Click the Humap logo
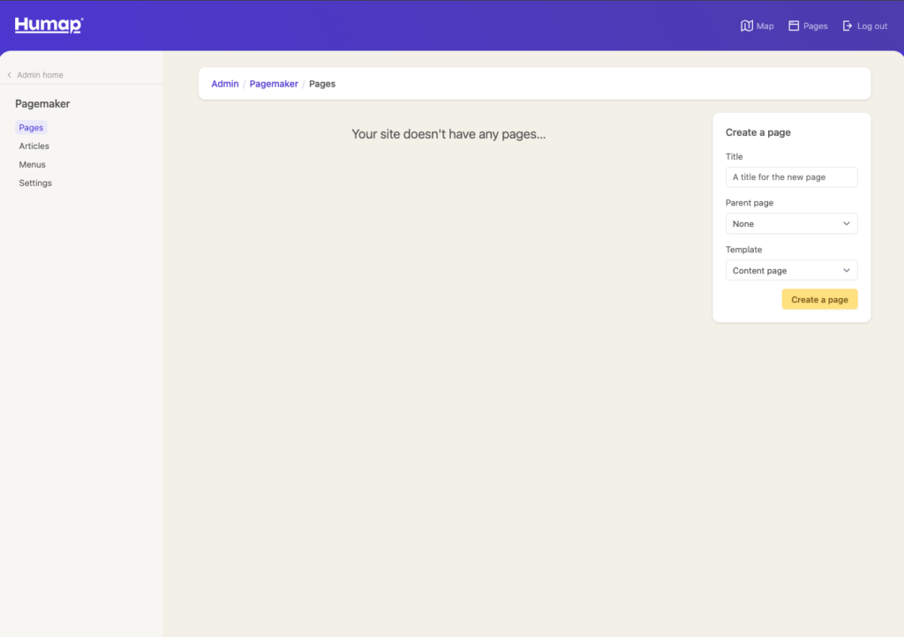 [x=49, y=26]
